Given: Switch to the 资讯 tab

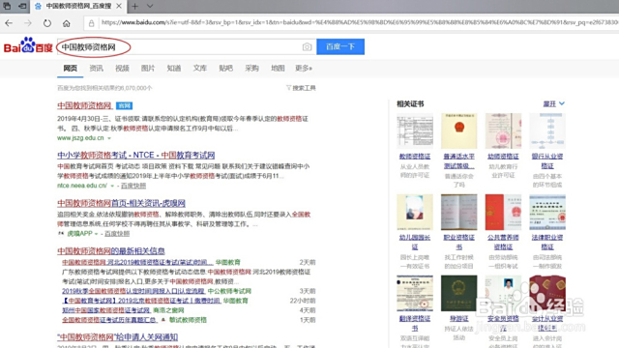Looking at the screenshot, I should (96, 69).
